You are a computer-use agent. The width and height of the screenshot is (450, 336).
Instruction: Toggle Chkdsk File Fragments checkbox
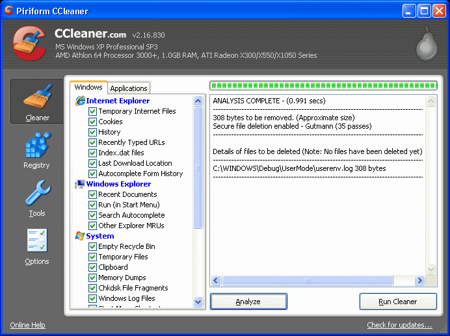point(92,288)
